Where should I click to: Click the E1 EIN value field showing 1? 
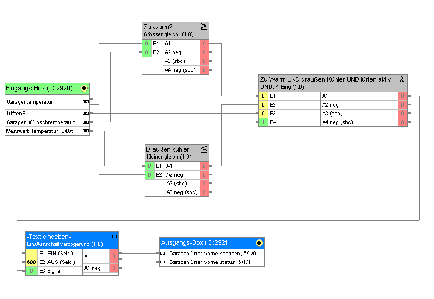point(31,254)
